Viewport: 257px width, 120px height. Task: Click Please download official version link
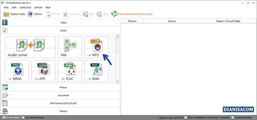coord(135,14)
